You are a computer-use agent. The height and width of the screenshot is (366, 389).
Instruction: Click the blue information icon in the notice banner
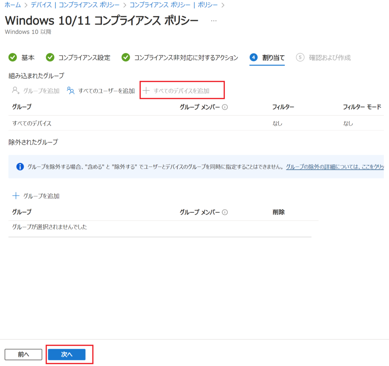[20, 167]
